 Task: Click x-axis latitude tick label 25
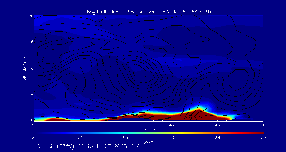pyautogui.click(x=34, y=125)
